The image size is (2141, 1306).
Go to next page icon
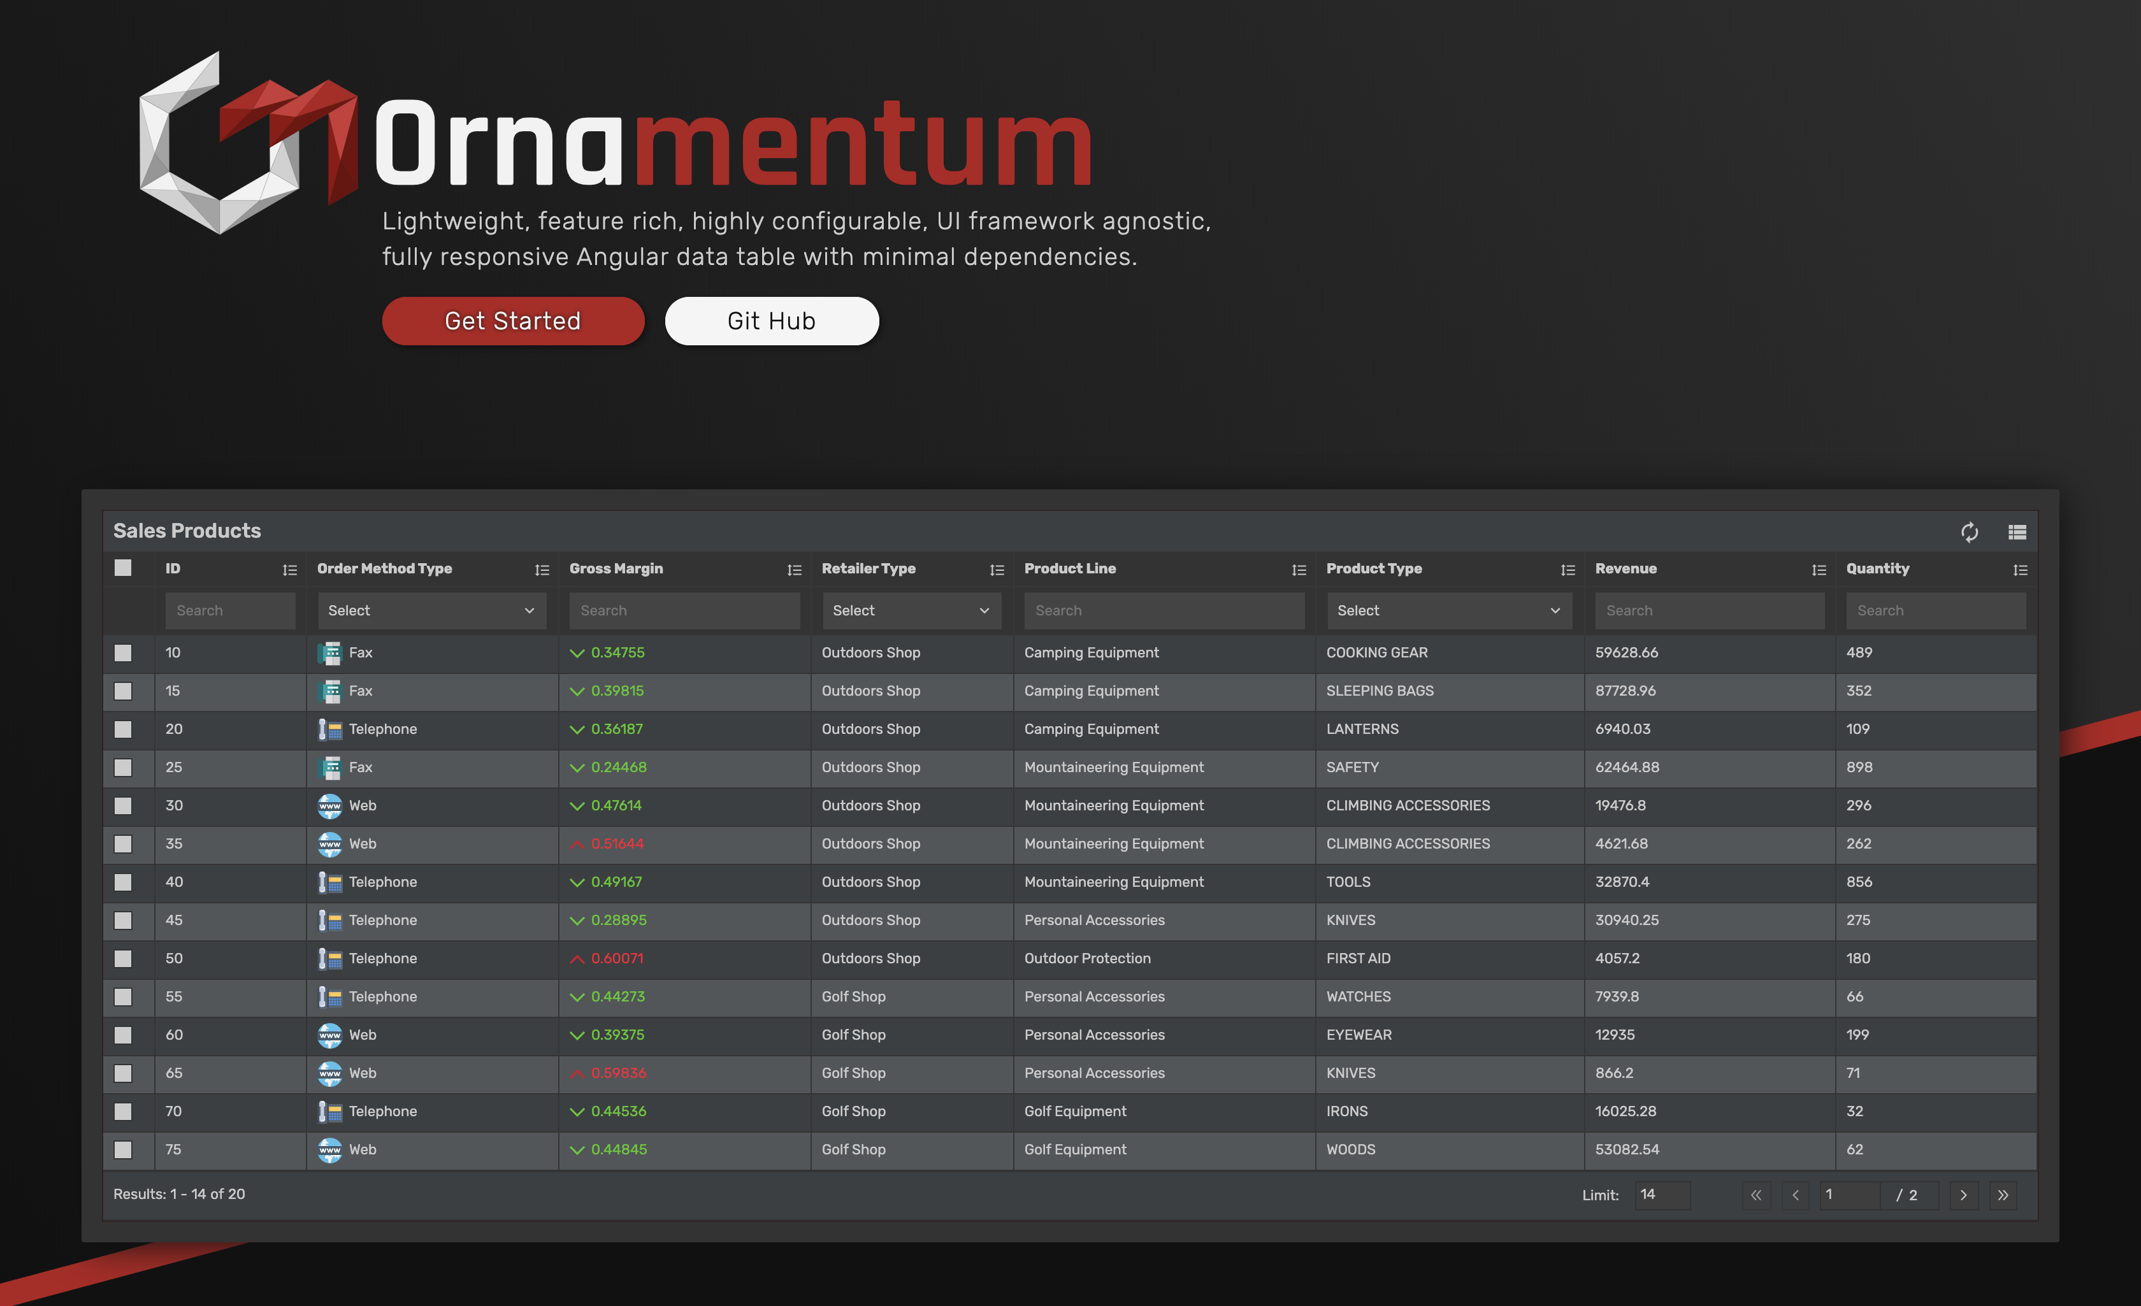point(1964,1195)
